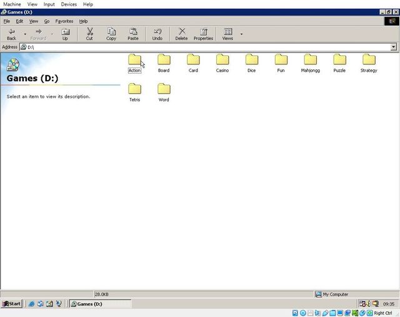
Task: Open the Explorer View menu
Action: pos(33,21)
